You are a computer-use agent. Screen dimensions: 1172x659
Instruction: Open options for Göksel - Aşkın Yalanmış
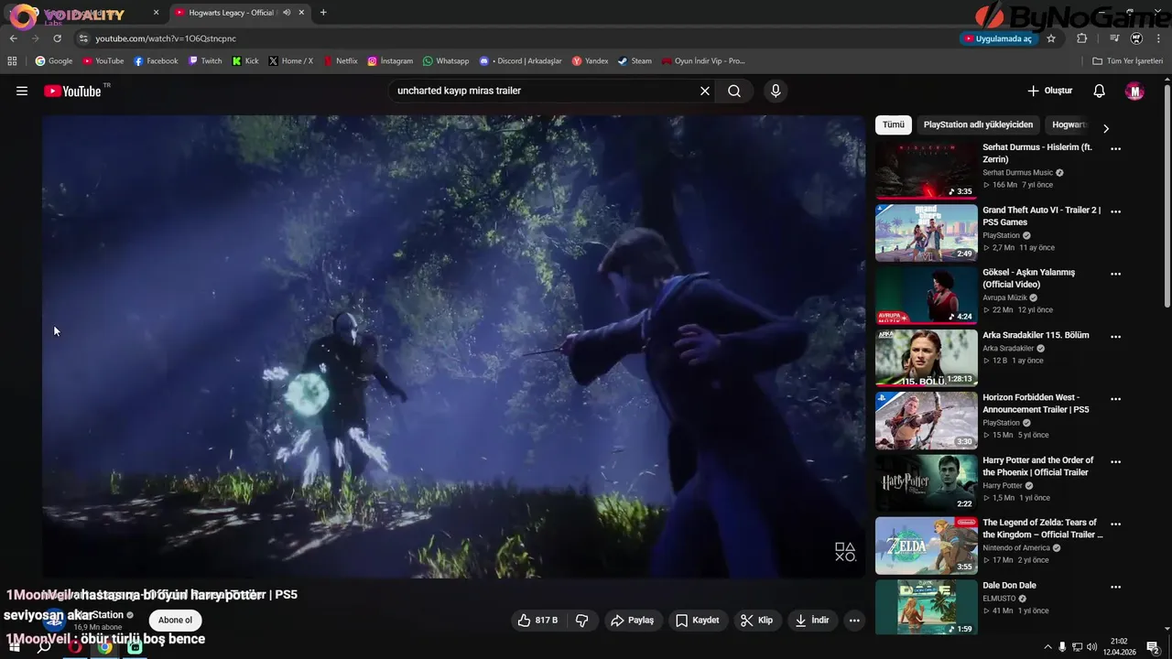tap(1115, 273)
